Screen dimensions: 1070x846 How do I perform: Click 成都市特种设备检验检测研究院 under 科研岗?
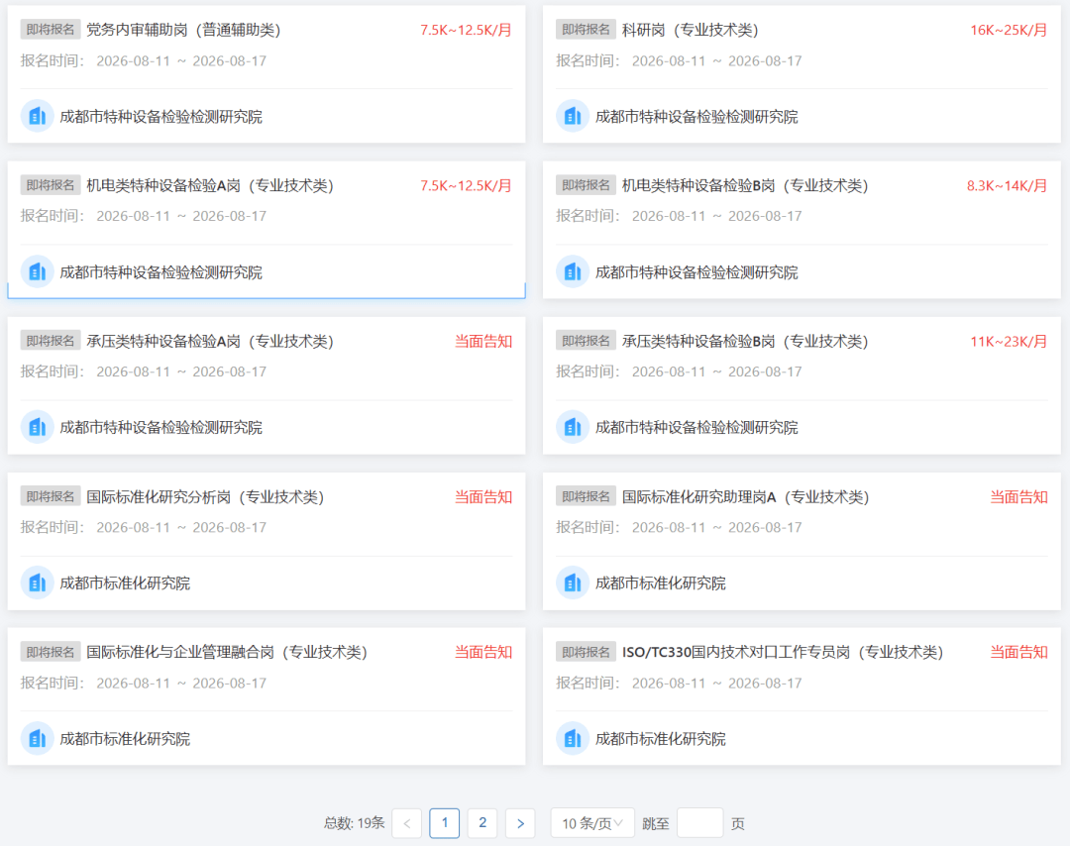point(696,117)
